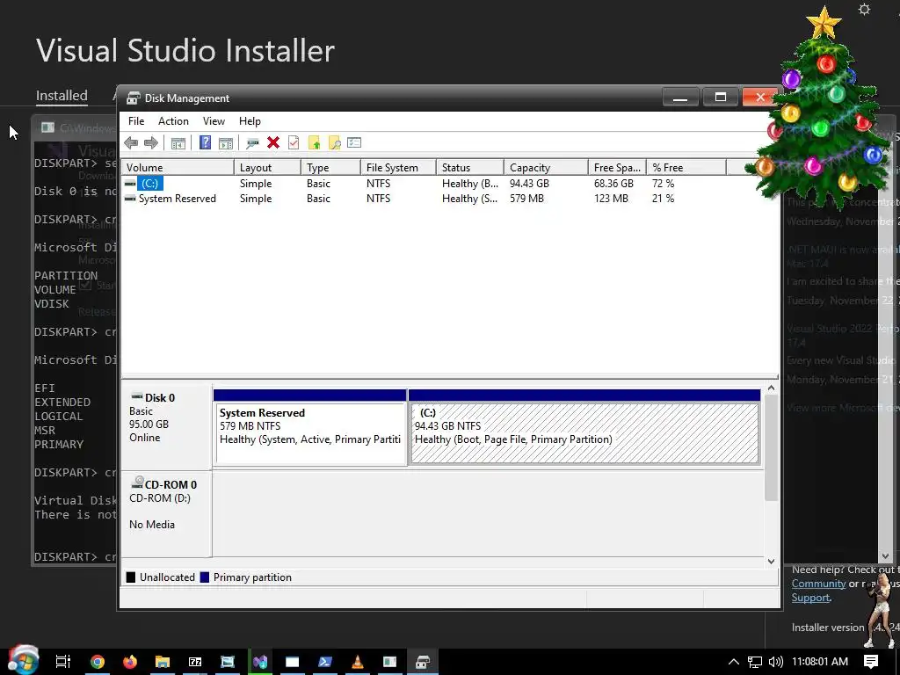This screenshot has width=900, height=675.
Task: Toggle the Show/Hide Action Pane toolbar icon
Action: coord(226,143)
